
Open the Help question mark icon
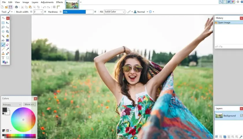(x=242, y=2)
